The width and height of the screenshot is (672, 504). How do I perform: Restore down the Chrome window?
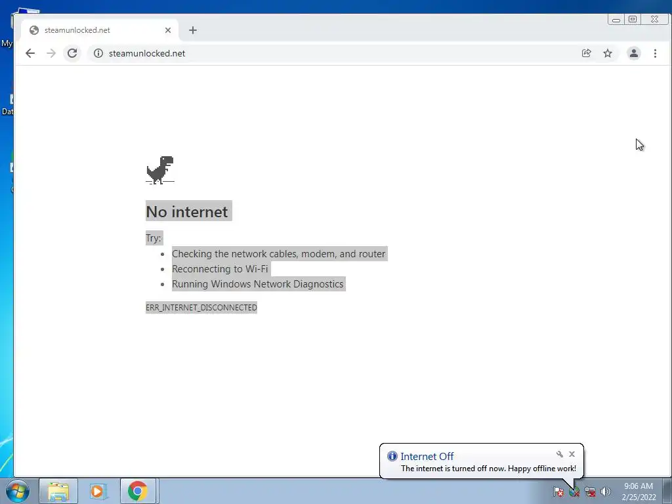click(633, 19)
